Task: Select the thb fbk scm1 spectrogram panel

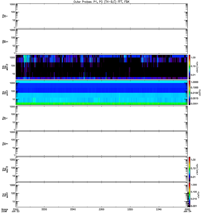Action: [x=101, y=92]
